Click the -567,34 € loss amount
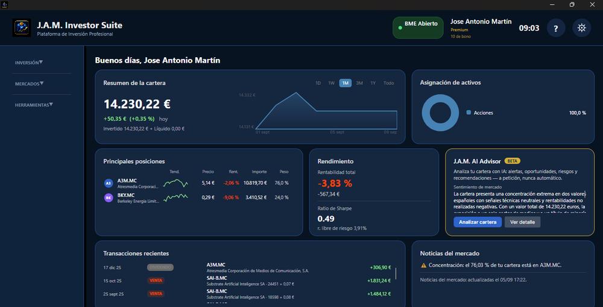Viewport: 603px width, 307px height. (329, 194)
